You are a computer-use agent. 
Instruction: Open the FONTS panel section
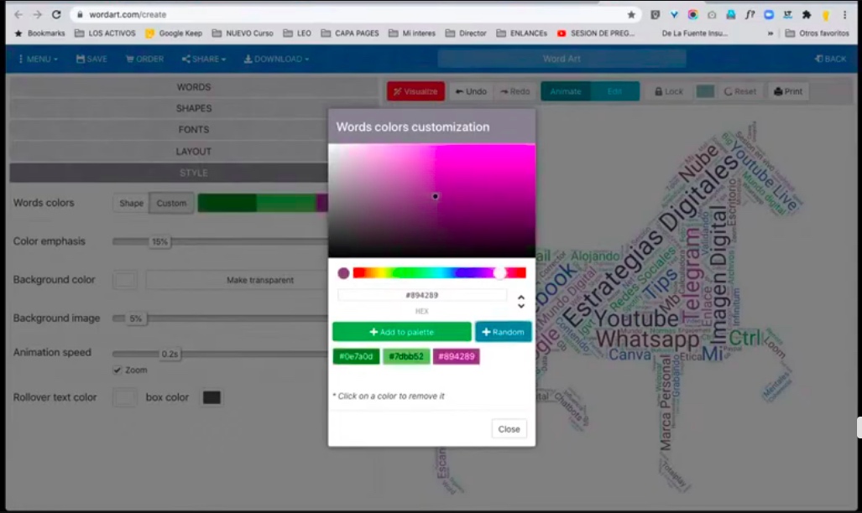coord(193,130)
